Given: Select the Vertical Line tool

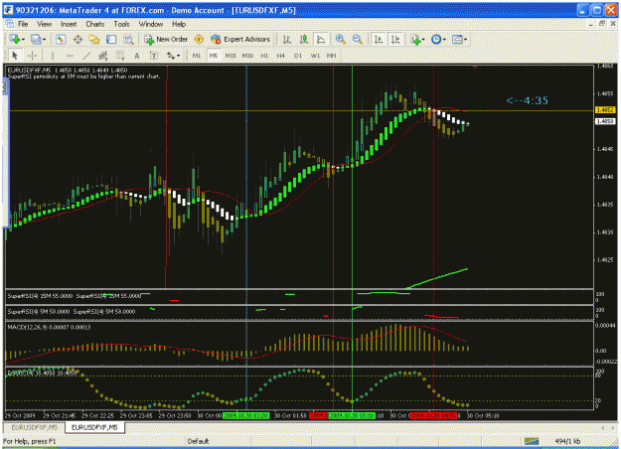Looking at the screenshot, I should click(53, 56).
